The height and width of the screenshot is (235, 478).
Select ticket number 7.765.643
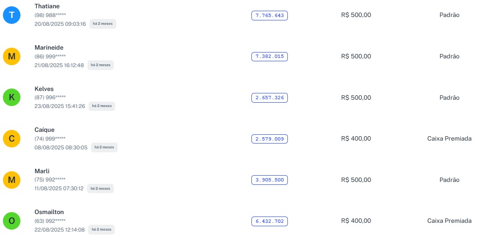[269, 16]
